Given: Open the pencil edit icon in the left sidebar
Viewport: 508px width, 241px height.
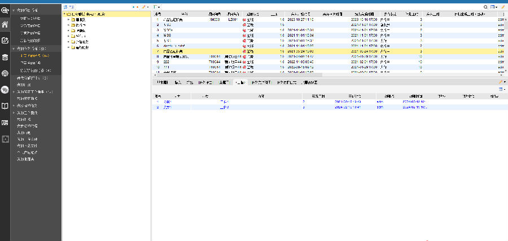Looking at the screenshot, I should tap(5, 41).
